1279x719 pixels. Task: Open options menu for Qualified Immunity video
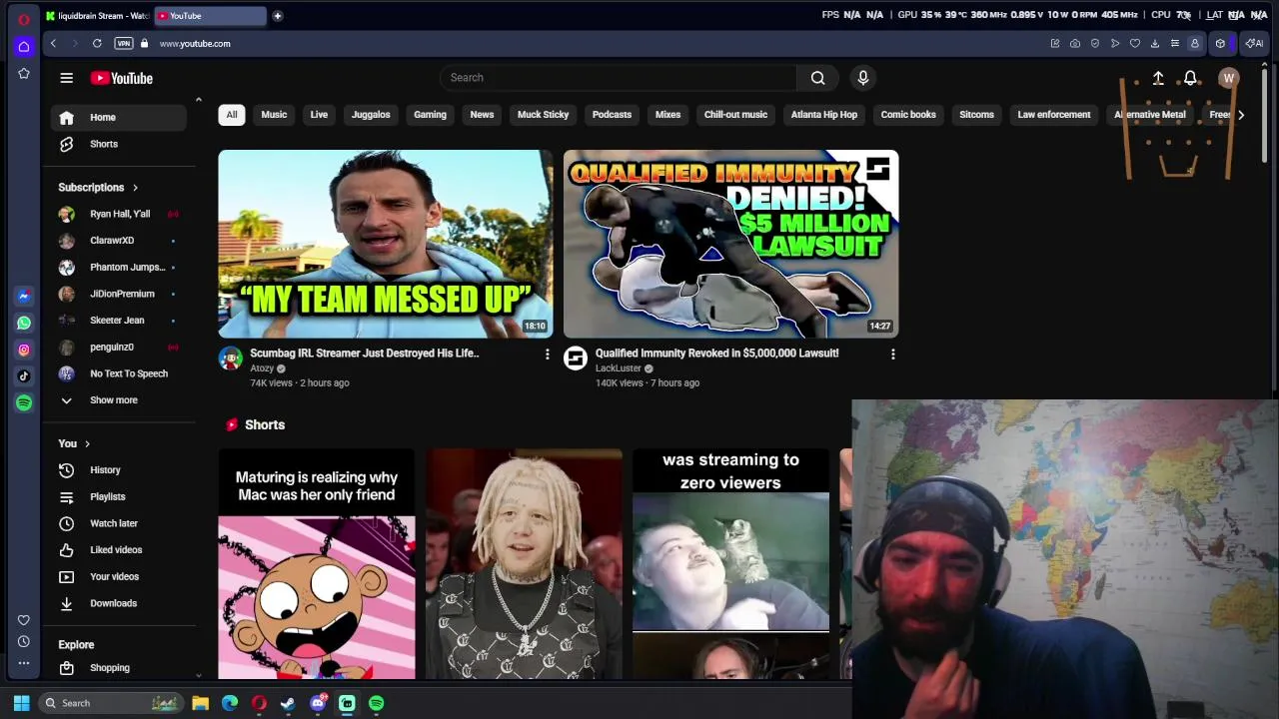892,355
